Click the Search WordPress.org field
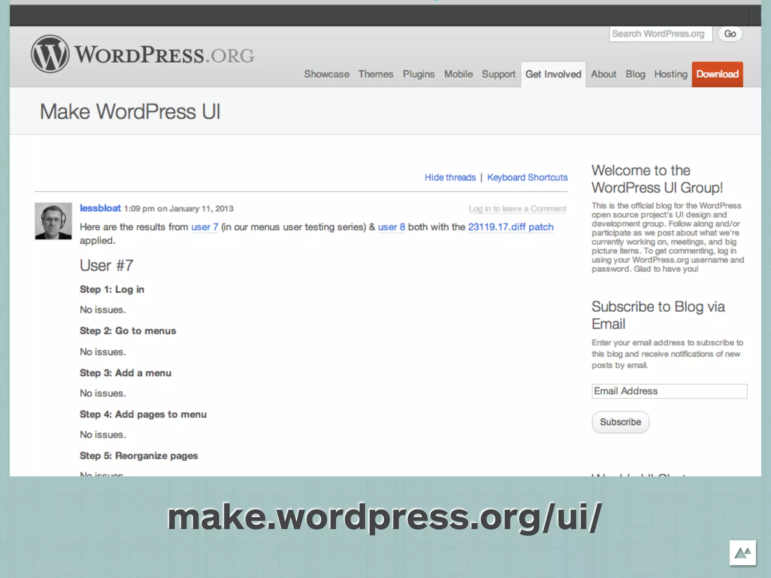This screenshot has width=771, height=578. (660, 34)
